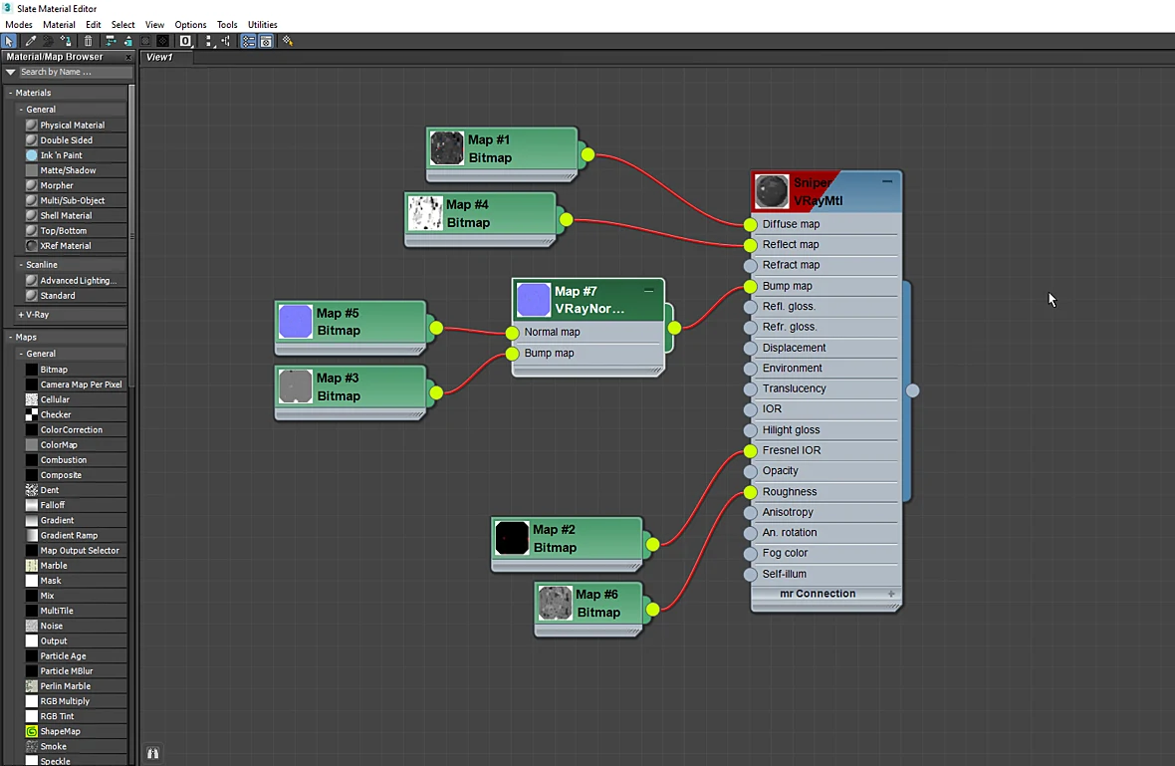
Task: Minimize the Map #7 VRayNormalMap node
Action: pyautogui.click(x=649, y=290)
